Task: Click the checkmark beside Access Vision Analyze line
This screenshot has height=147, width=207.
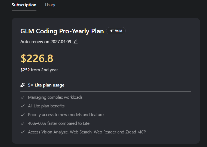Action: 23,132
